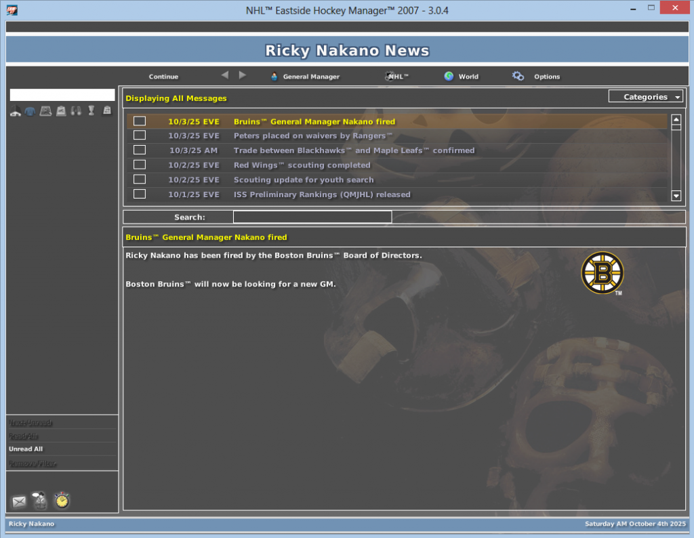Open message 'Peters placed on waivers by Rangers'
694x538 pixels.
point(313,136)
